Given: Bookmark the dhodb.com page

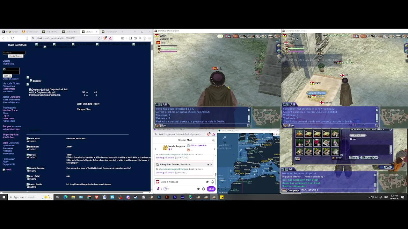Looking at the screenshot, I should click(x=27, y=38).
